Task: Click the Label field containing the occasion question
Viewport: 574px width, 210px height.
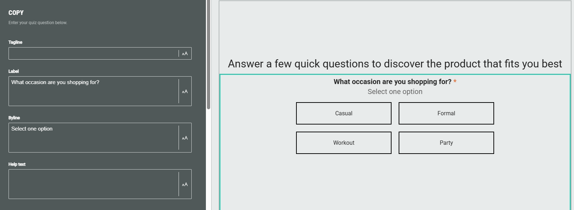Action: [x=93, y=91]
